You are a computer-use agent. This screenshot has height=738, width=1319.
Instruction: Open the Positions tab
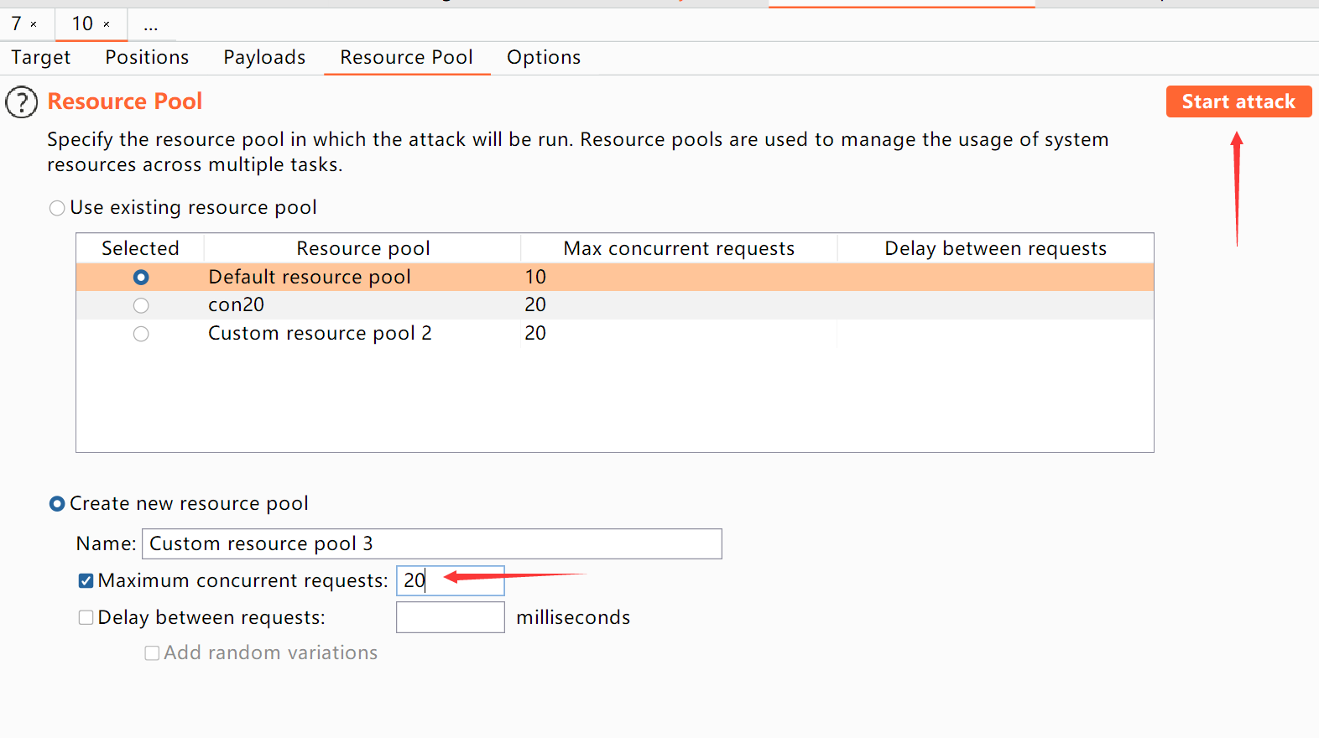point(147,57)
